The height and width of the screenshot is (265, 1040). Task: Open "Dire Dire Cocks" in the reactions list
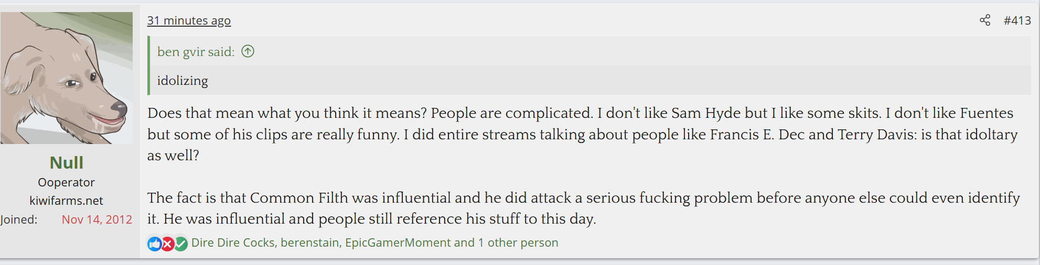[233, 243]
